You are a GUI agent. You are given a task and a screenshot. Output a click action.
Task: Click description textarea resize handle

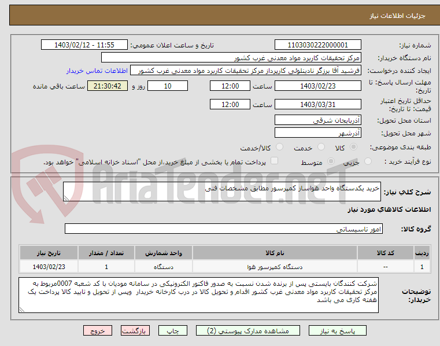point(66,198)
